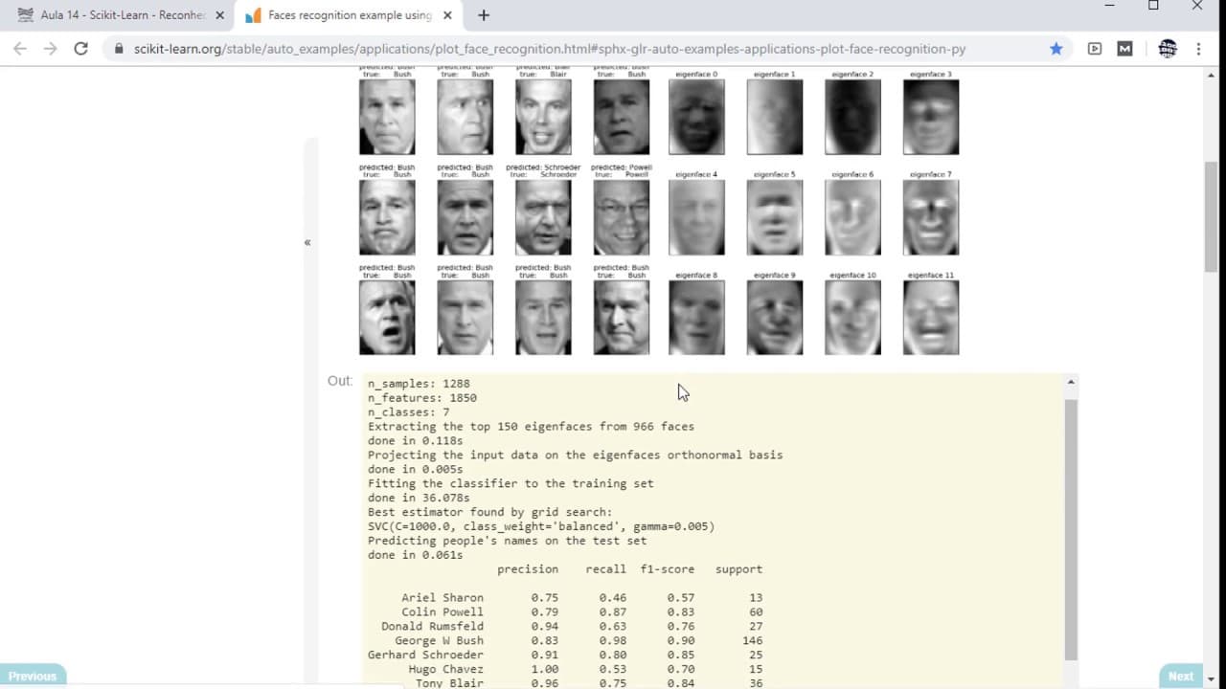Viewport: 1226px width, 689px height.
Task: Click the face predicted as Powell
Action: [x=622, y=217]
